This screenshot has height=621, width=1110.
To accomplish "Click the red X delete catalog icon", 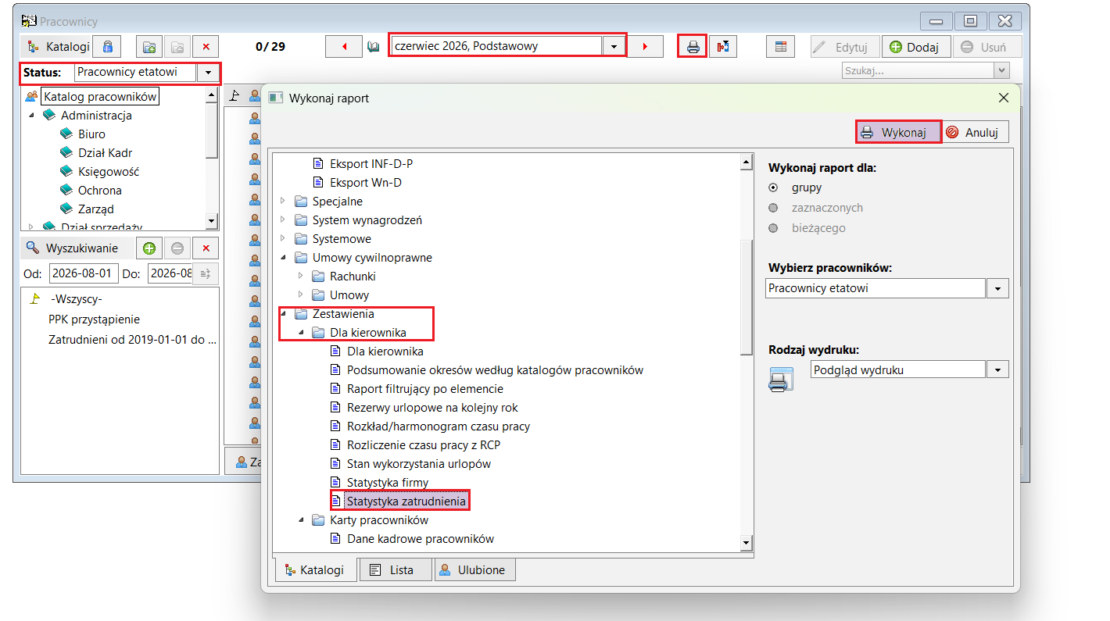I will (206, 46).
